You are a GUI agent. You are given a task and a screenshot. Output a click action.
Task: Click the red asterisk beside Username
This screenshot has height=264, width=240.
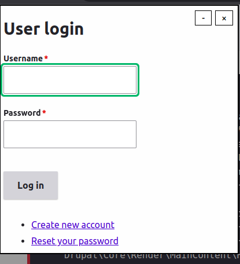coord(46,58)
